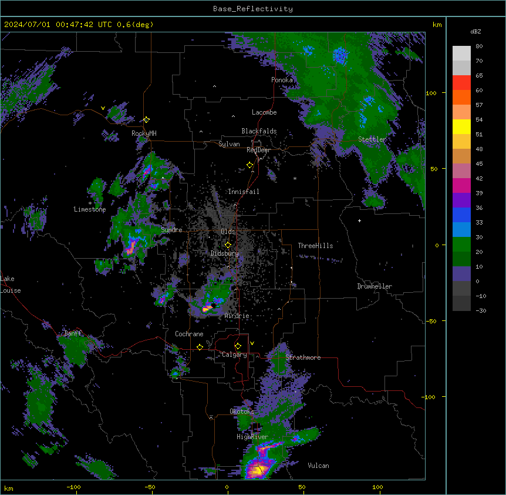Click the dBZ legend heading

(x=475, y=31)
